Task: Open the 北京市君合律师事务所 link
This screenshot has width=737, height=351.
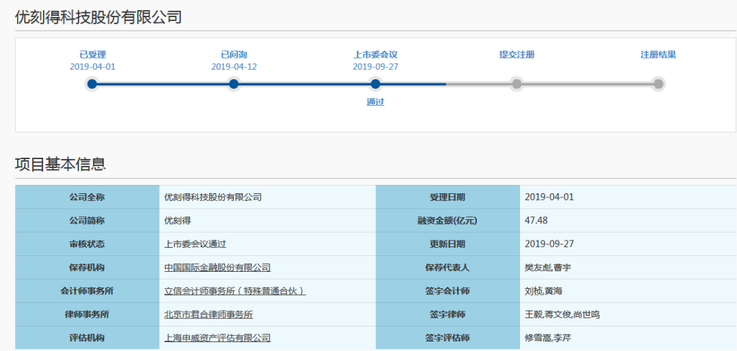Action: [209, 315]
